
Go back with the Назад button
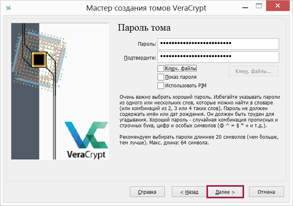189,192
